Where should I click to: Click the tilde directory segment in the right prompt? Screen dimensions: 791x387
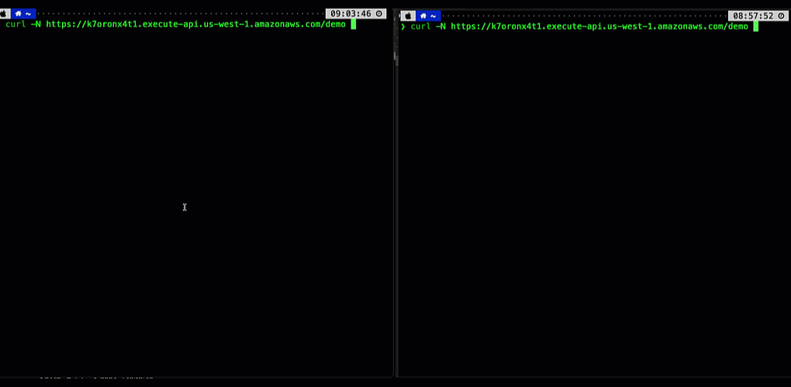coord(433,16)
